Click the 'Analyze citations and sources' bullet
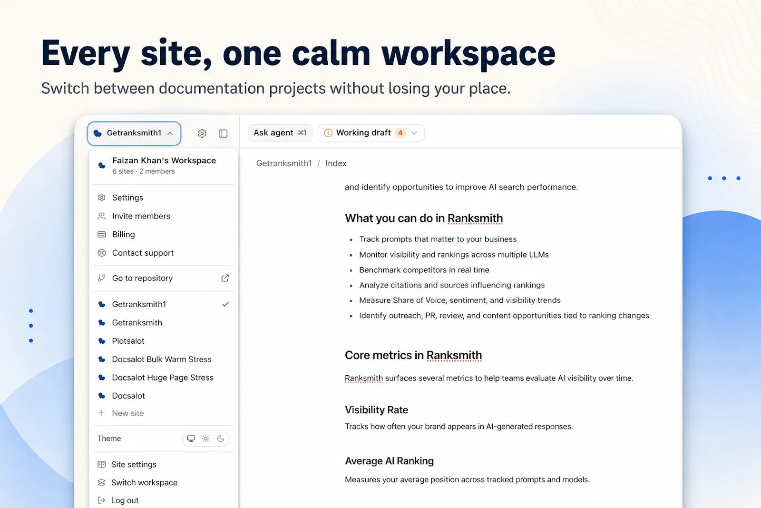The height and width of the screenshot is (508, 761). [452, 285]
